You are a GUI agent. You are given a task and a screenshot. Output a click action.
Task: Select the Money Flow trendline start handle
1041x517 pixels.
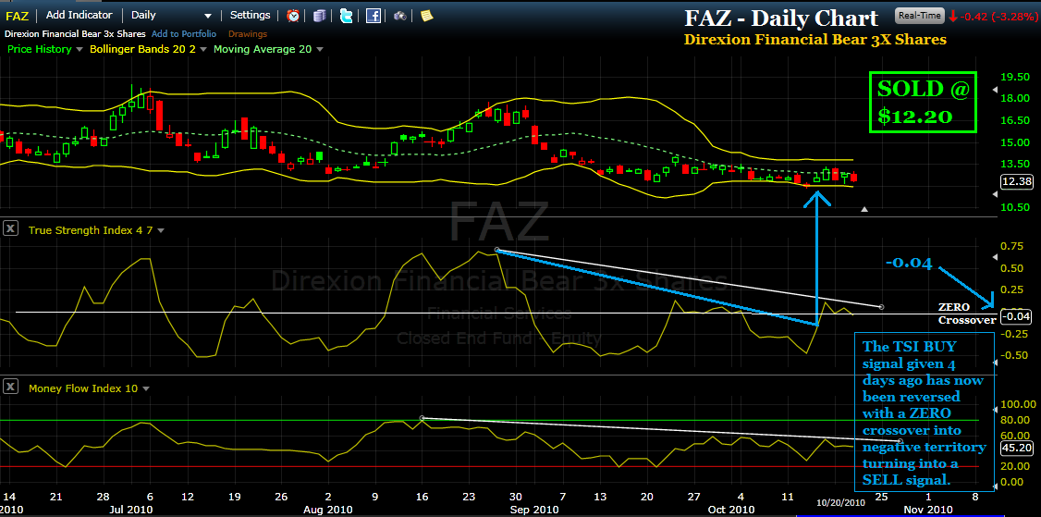click(x=423, y=418)
